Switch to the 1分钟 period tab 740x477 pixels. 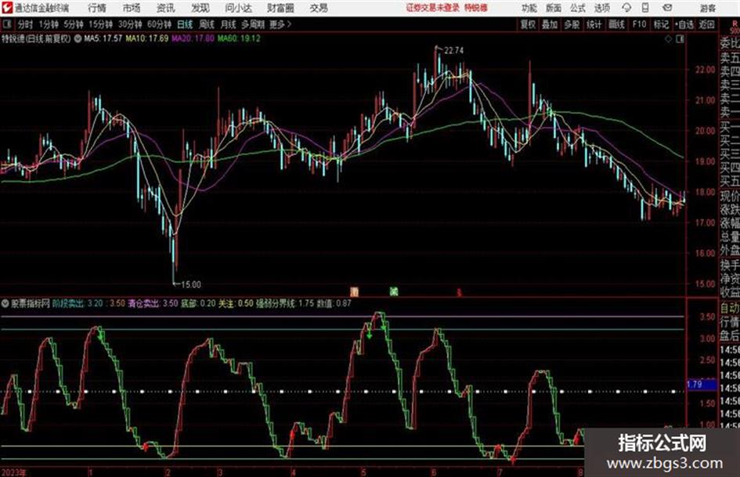click(x=49, y=24)
